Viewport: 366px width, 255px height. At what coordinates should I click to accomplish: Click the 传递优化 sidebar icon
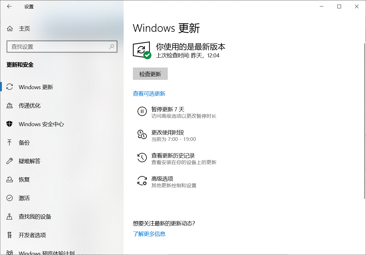pos(10,105)
